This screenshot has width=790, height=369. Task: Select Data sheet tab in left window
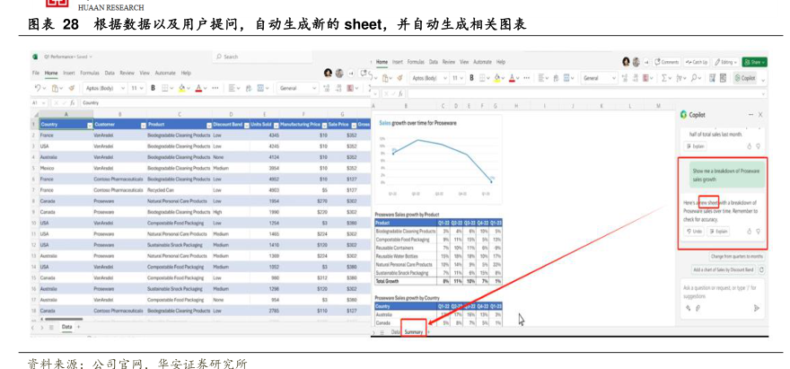tap(66, 327)
